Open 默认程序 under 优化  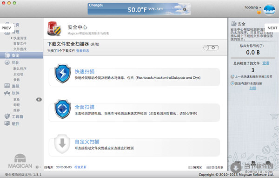20,68
